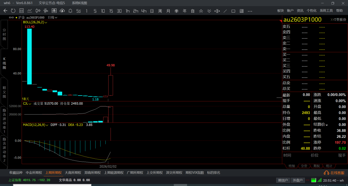Switch to the K线图 side tab
This screenshot has width=348, height=186.
[x=4, y=63]
